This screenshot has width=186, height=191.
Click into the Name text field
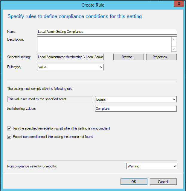(x=107, y=32)
